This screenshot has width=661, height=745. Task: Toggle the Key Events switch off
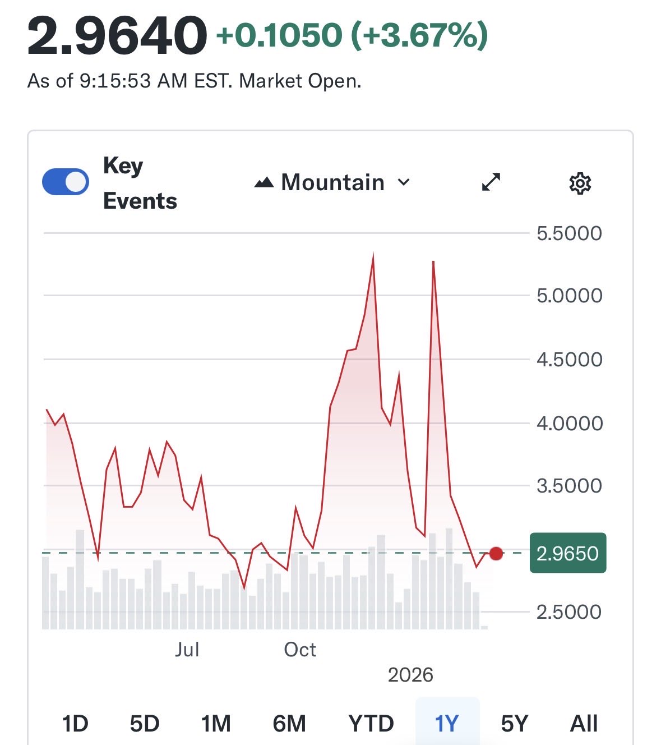click(x=66, y=182)
